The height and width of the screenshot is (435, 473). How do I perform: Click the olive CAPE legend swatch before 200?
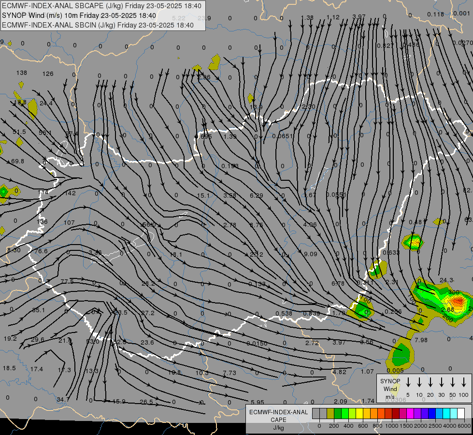pyautogui.click(x=330, y=413)
